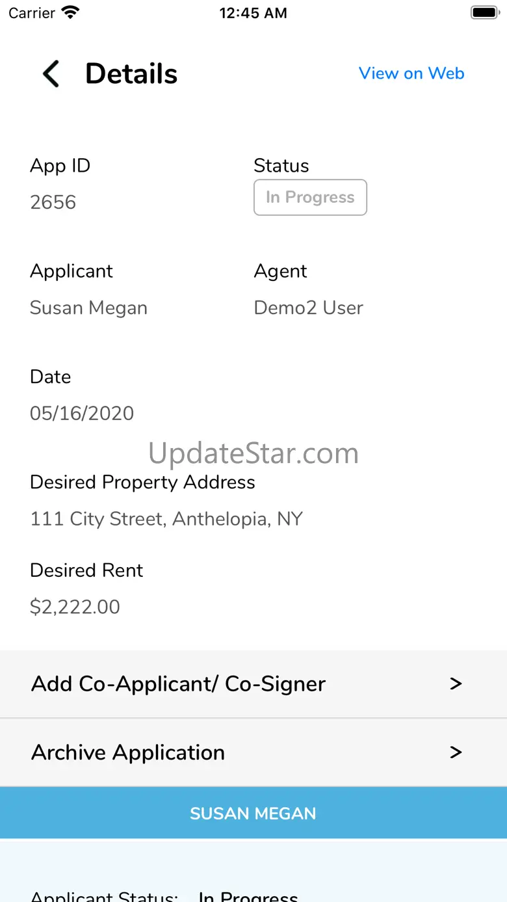
Task: Tap agent name Demo2 User
Action: pos(308,308)
